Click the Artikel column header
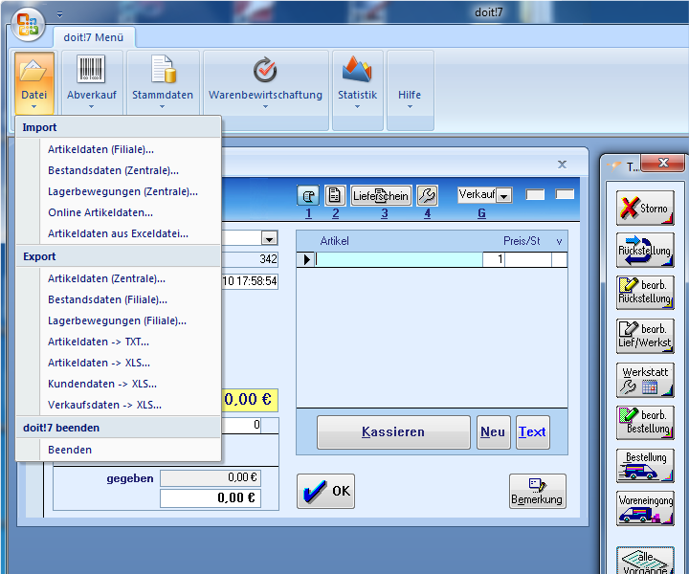The image size is (689, 574). coord(334,241)
